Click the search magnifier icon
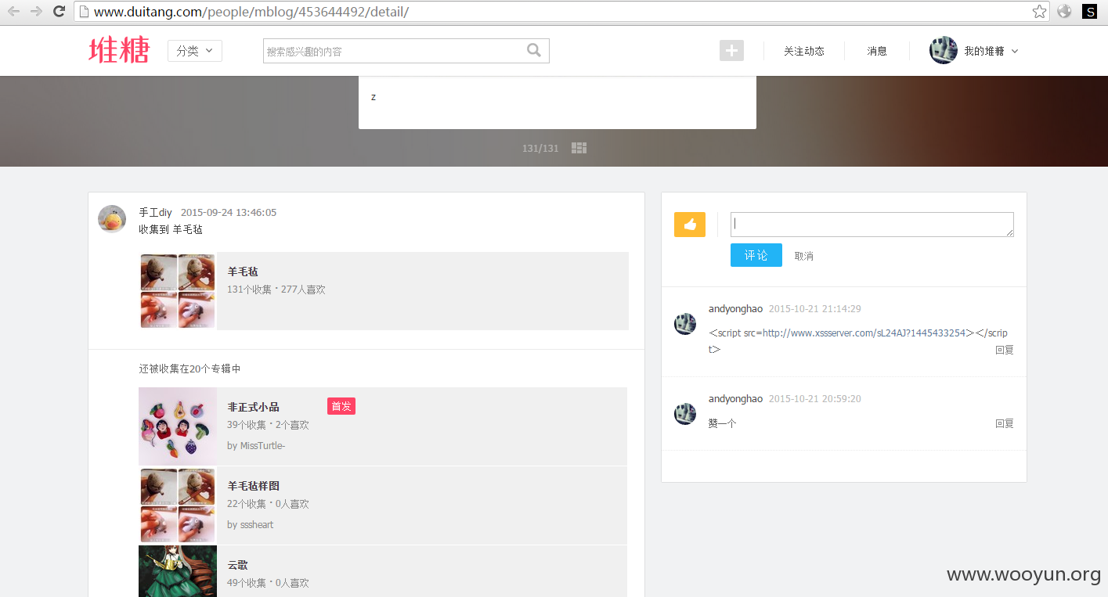 tap(534, 51)
